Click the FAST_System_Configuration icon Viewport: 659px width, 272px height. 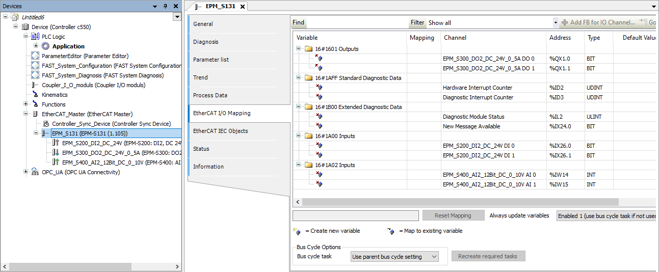coord(35,66)
